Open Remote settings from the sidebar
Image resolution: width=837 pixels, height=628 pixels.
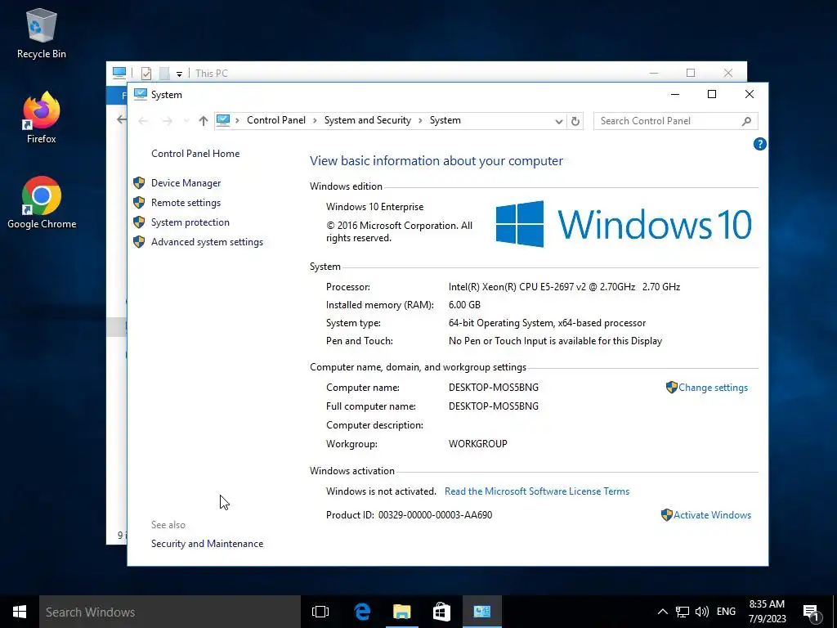(x=186, y=203)
